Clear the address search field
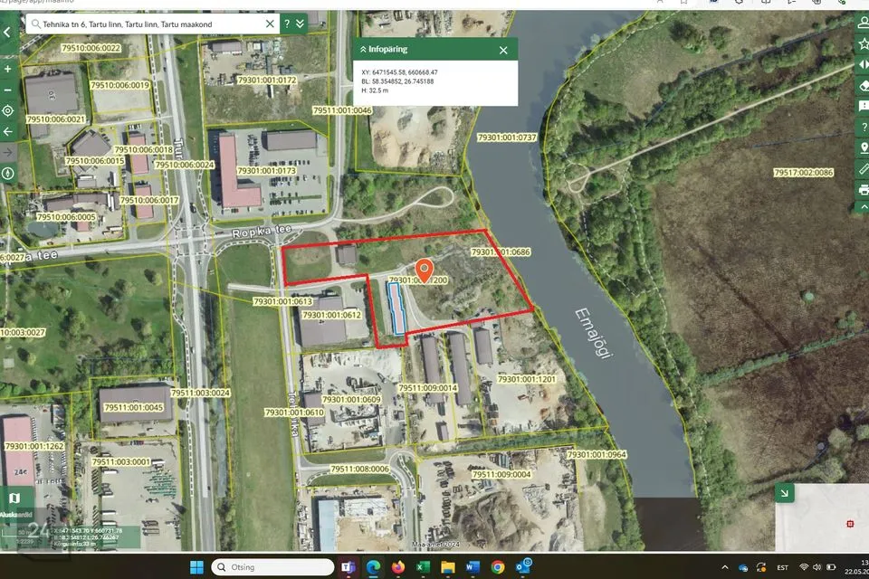 pos(270,24)
